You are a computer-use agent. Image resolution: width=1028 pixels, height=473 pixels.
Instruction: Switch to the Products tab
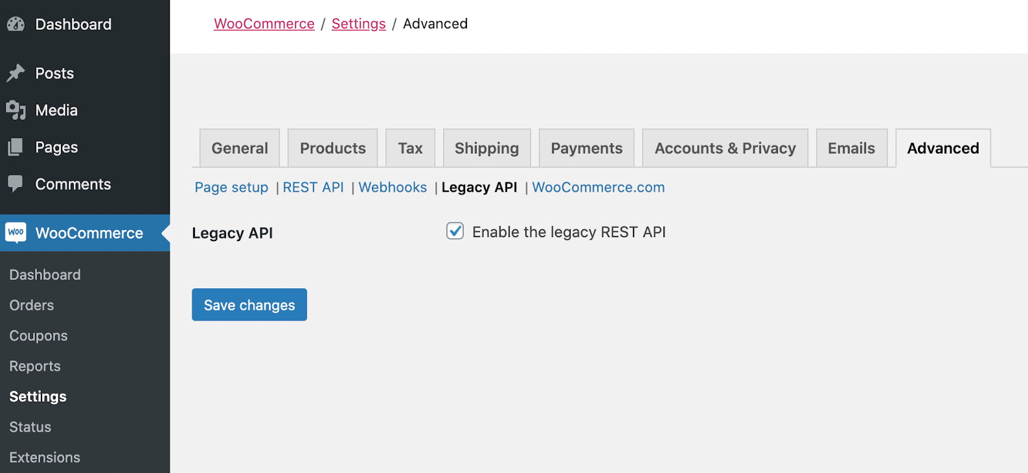(x=333, y=148)
